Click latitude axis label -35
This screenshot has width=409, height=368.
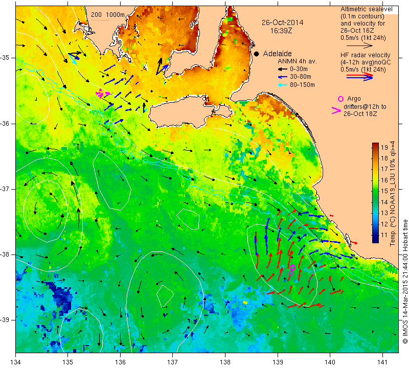(x=5, y=58)
